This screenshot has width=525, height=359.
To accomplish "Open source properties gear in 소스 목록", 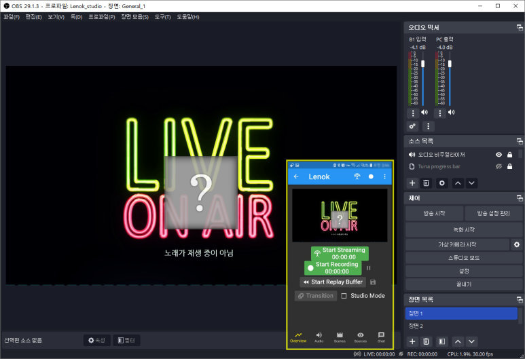I will click(442, 183).
